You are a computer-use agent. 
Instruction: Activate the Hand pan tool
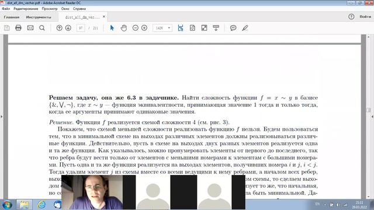tap(124, 28)
